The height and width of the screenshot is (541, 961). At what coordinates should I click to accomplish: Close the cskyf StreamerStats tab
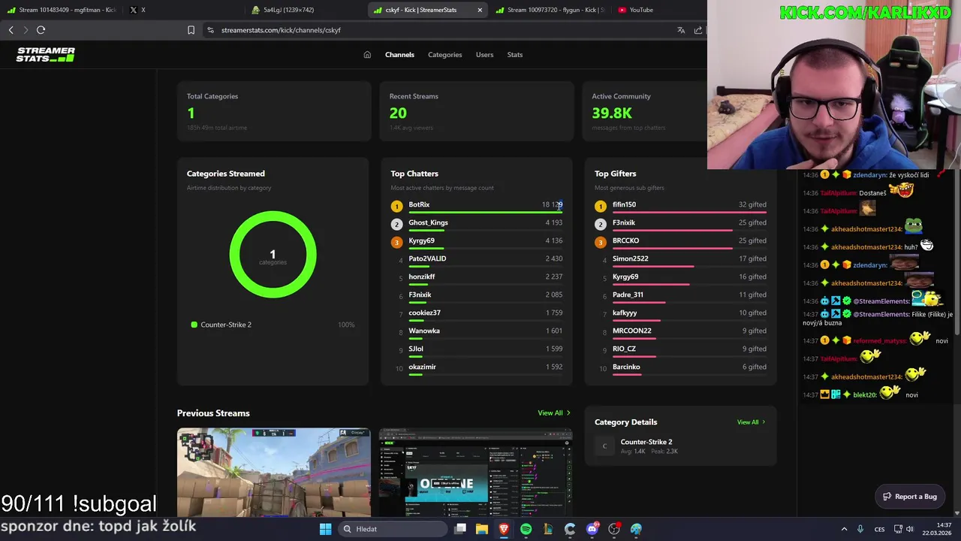(x=480, y=10)
